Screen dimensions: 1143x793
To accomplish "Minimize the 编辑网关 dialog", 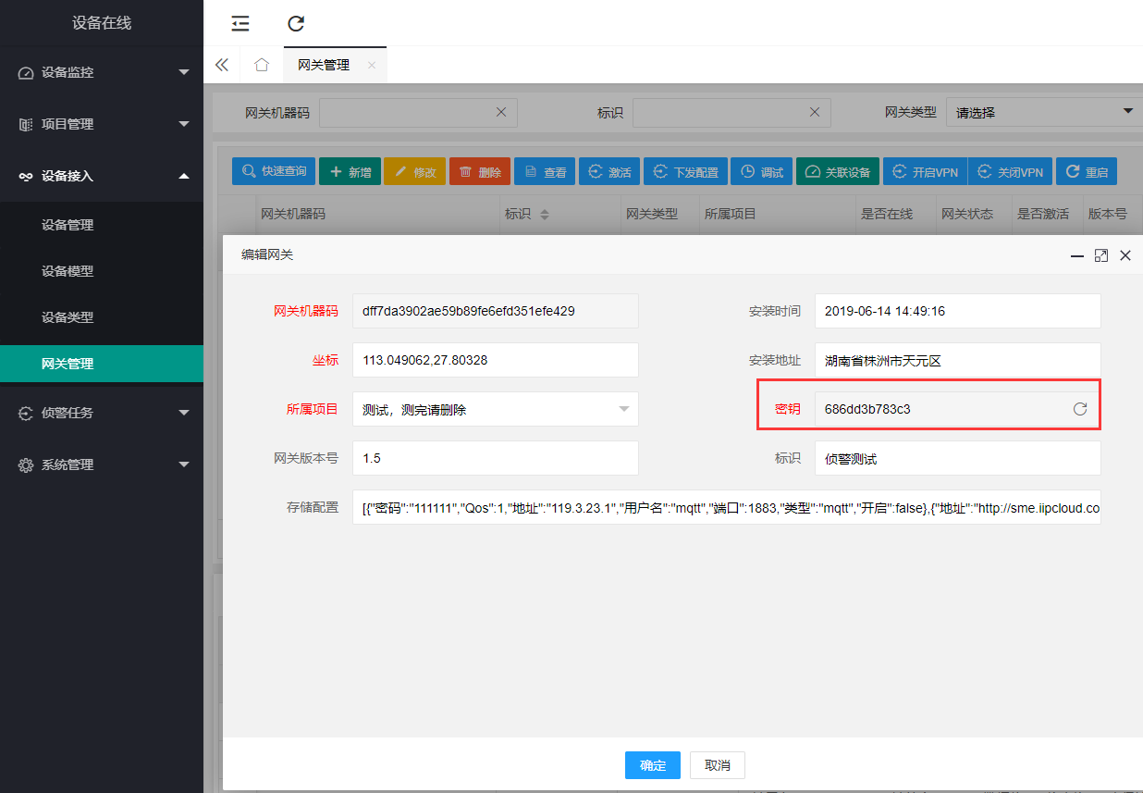I will [x=1077, y=255].
